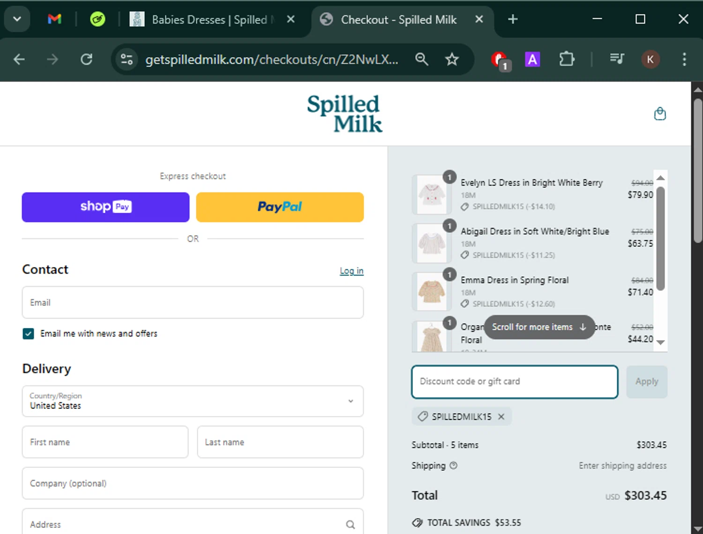Reload the checkout page
Image resolution: width=703 pixels, height=534 pixels.
(x=86, y=59)
